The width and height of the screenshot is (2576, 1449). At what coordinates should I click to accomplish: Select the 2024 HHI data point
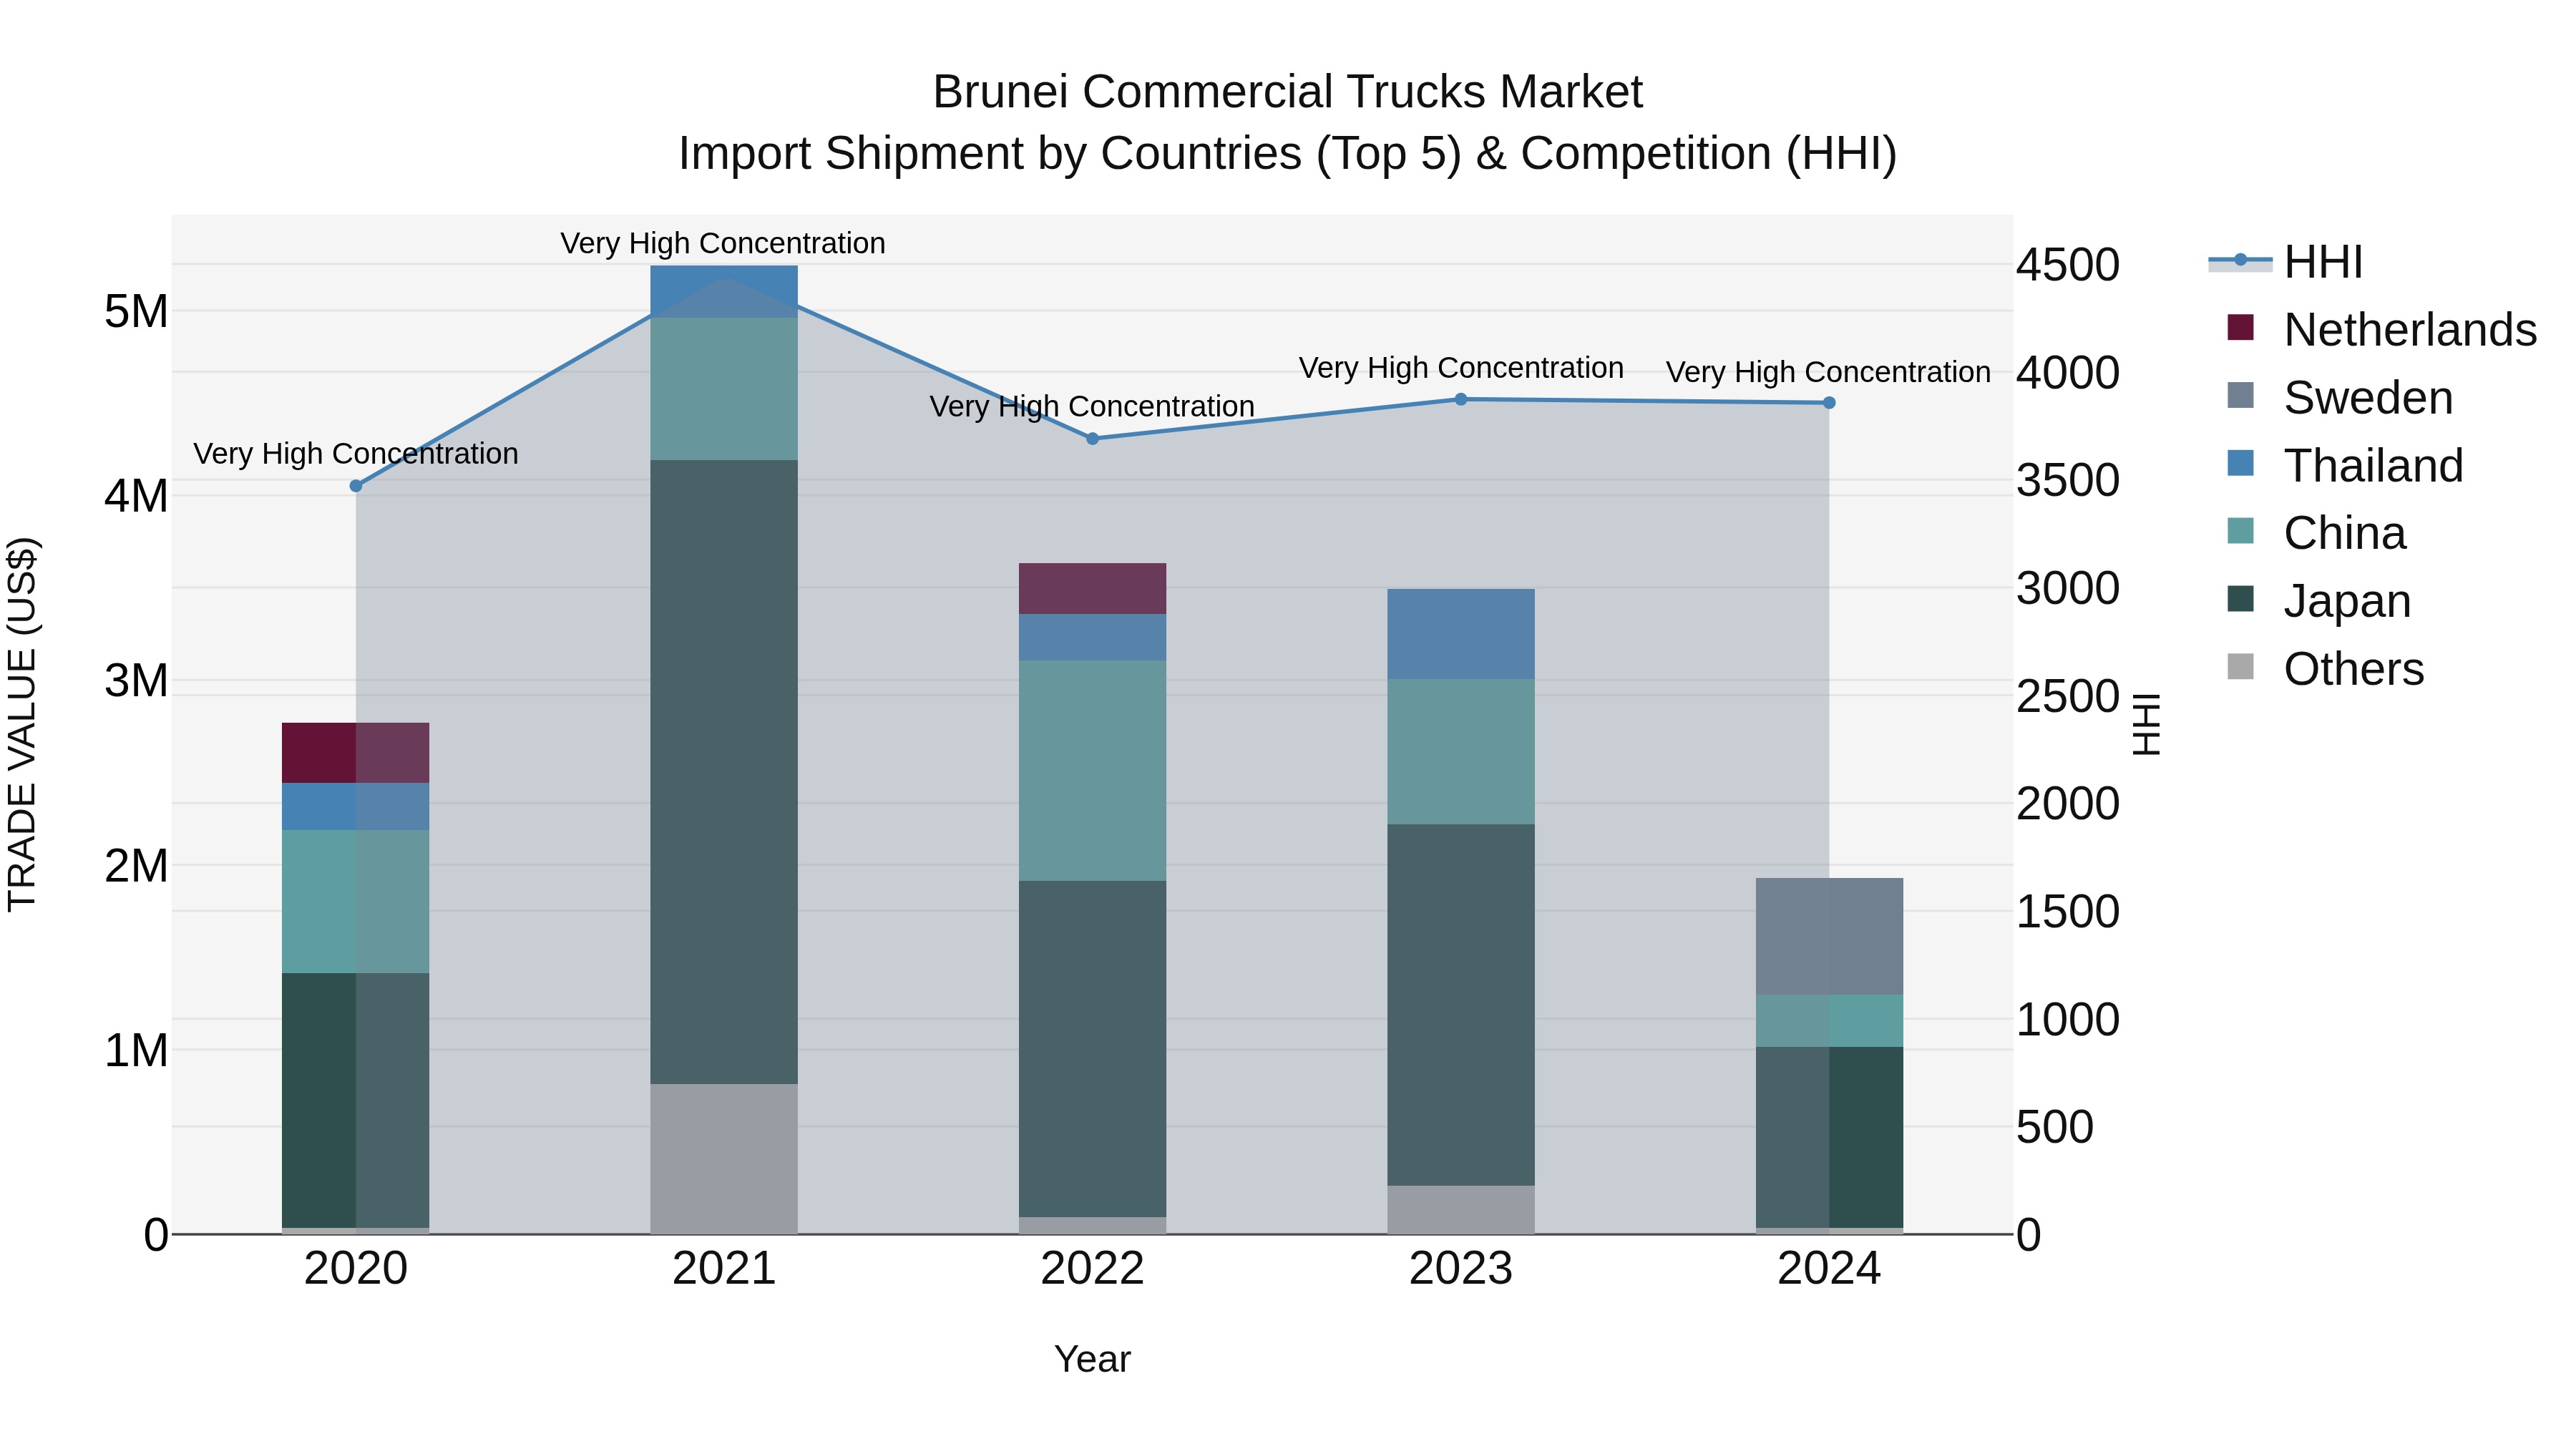pyautogui.click(x=1829, y=403)
